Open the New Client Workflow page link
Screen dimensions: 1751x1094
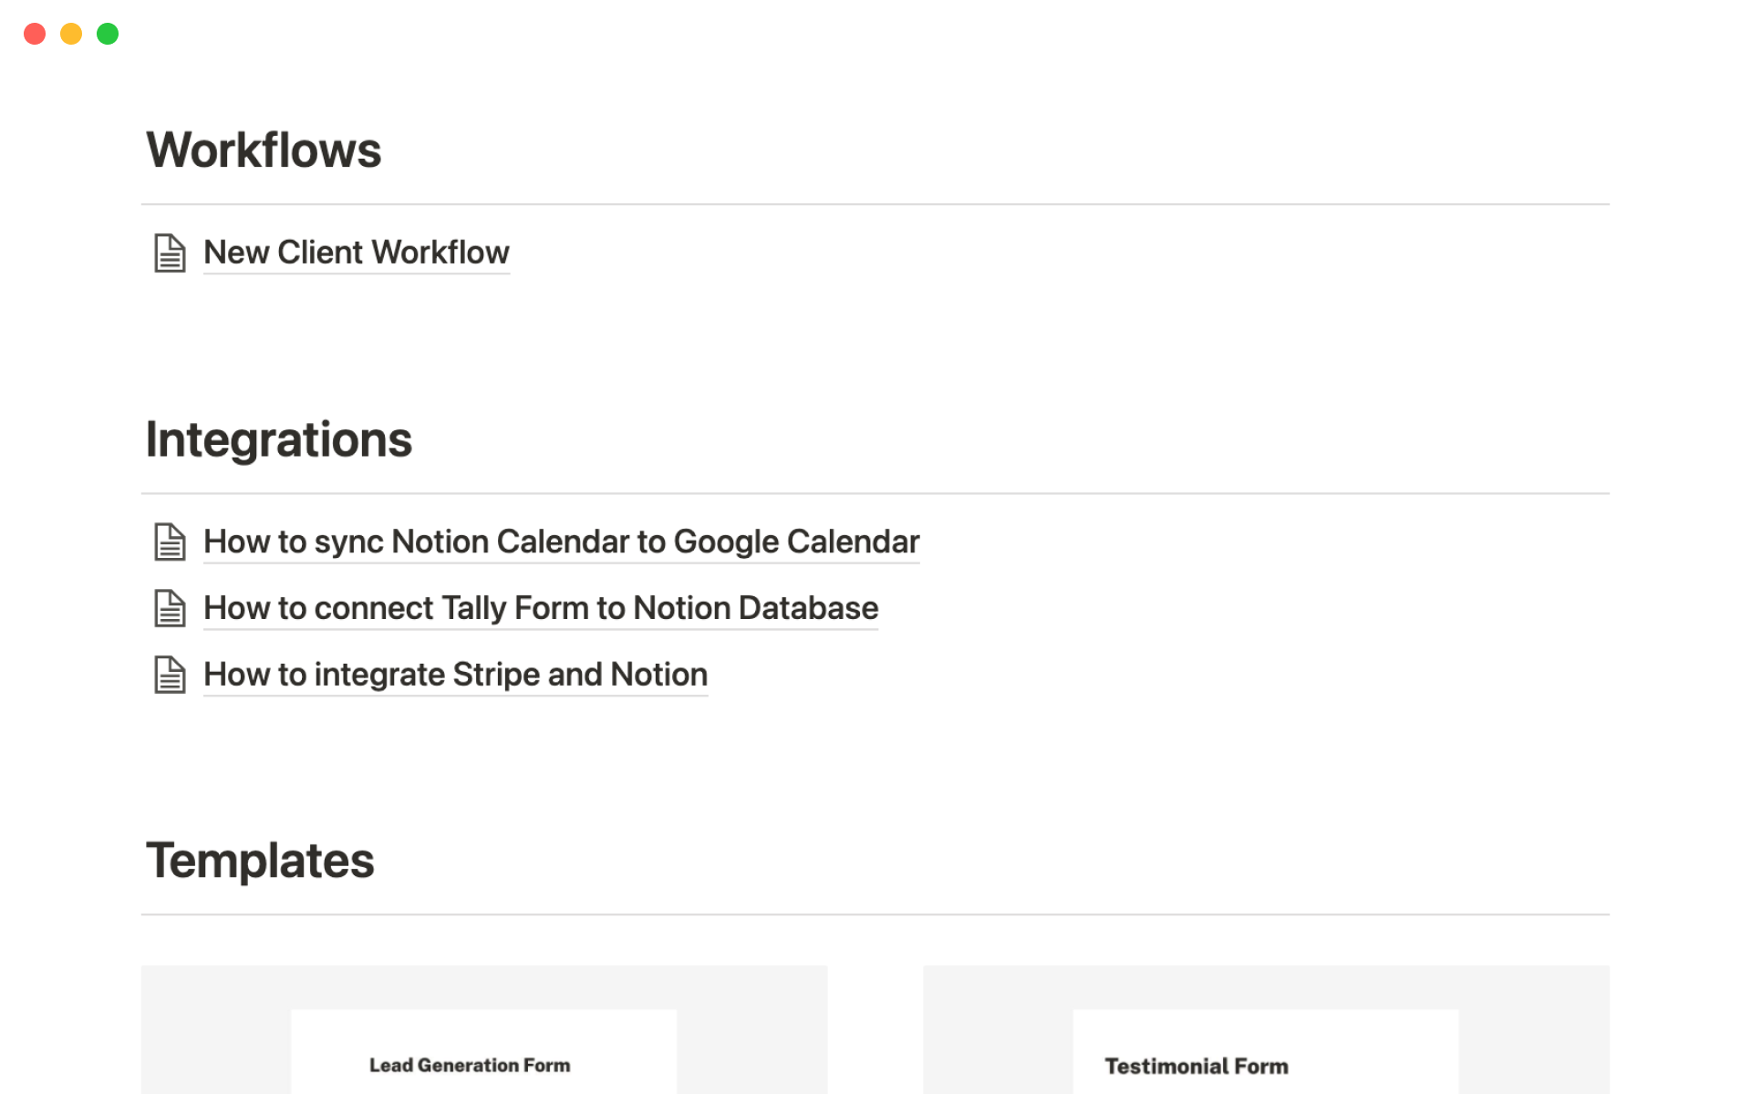tap(356, 253)
